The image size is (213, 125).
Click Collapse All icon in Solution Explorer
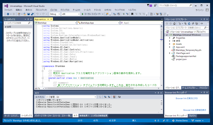(x=193, y=24)
